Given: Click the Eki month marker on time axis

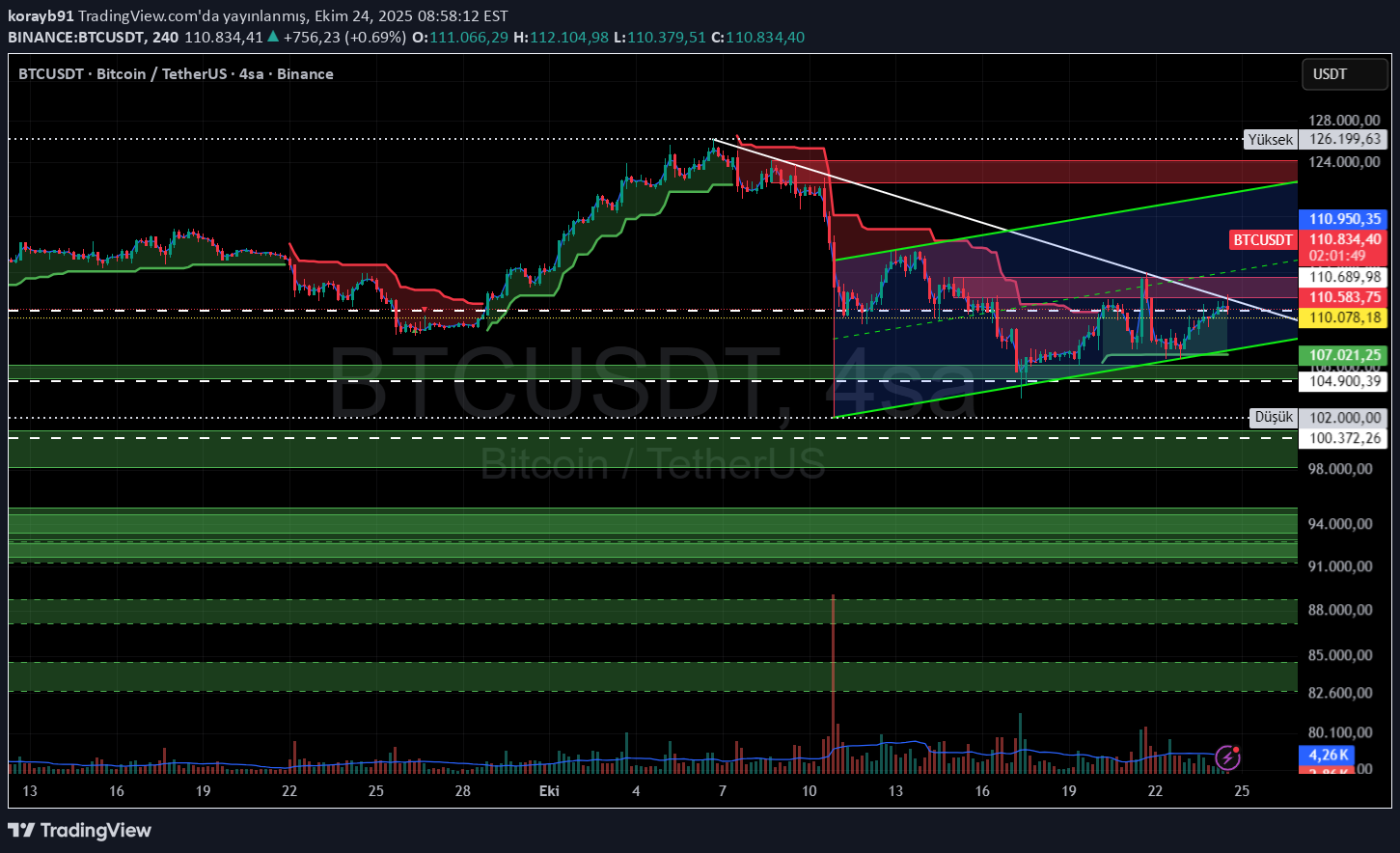Looking at the screenshot, I should tap(549, 791).
